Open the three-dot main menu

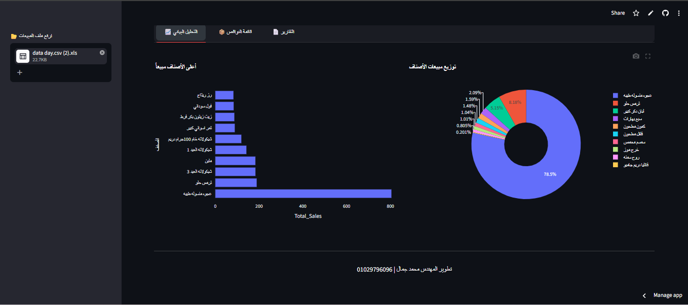[679, 13]
